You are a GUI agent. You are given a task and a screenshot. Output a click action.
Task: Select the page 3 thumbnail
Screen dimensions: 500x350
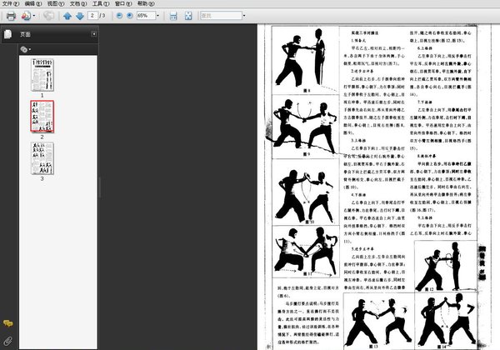42,158
